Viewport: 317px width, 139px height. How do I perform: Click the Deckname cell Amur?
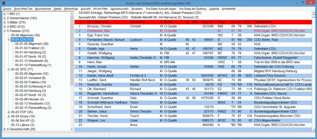[134, 125]
